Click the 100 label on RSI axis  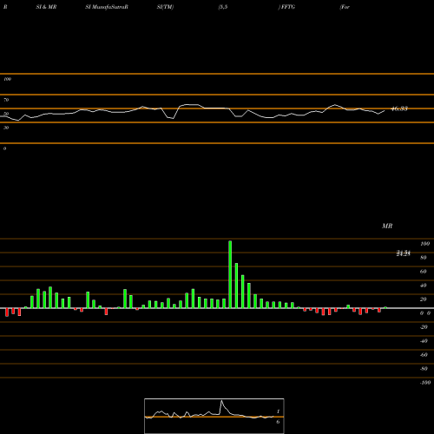[7, 79]
